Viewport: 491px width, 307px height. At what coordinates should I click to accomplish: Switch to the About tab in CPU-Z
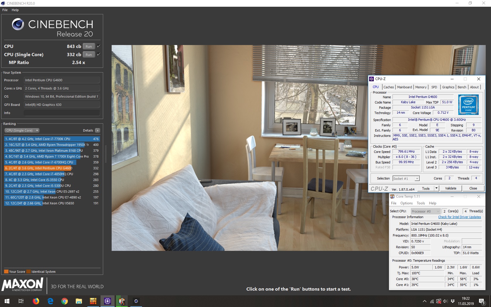[x=474, y=87]
